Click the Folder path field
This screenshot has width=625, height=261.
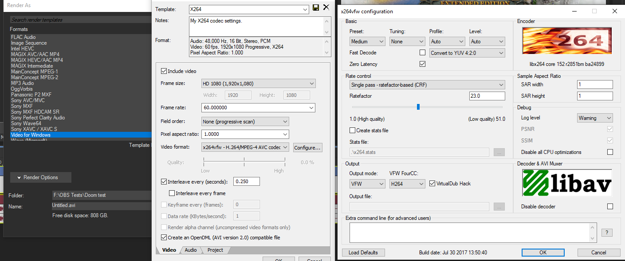click(102, 195)
